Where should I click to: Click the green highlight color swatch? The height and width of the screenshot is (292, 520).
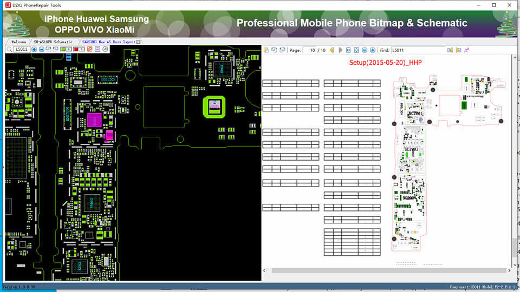pyautogui.click(x=63, y=49)
